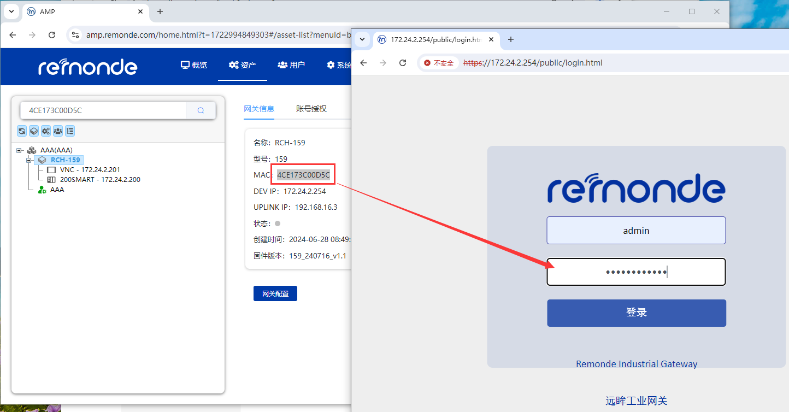Click the password field on login page
789x412 pixels.
(x=636, y=272)
